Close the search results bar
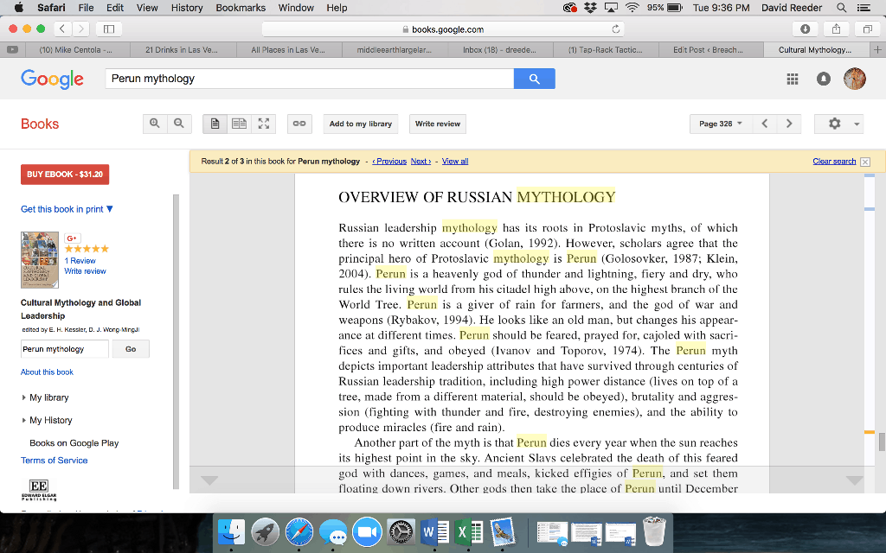The width and height of the screenshot is (886, 553). coord(865,162)
